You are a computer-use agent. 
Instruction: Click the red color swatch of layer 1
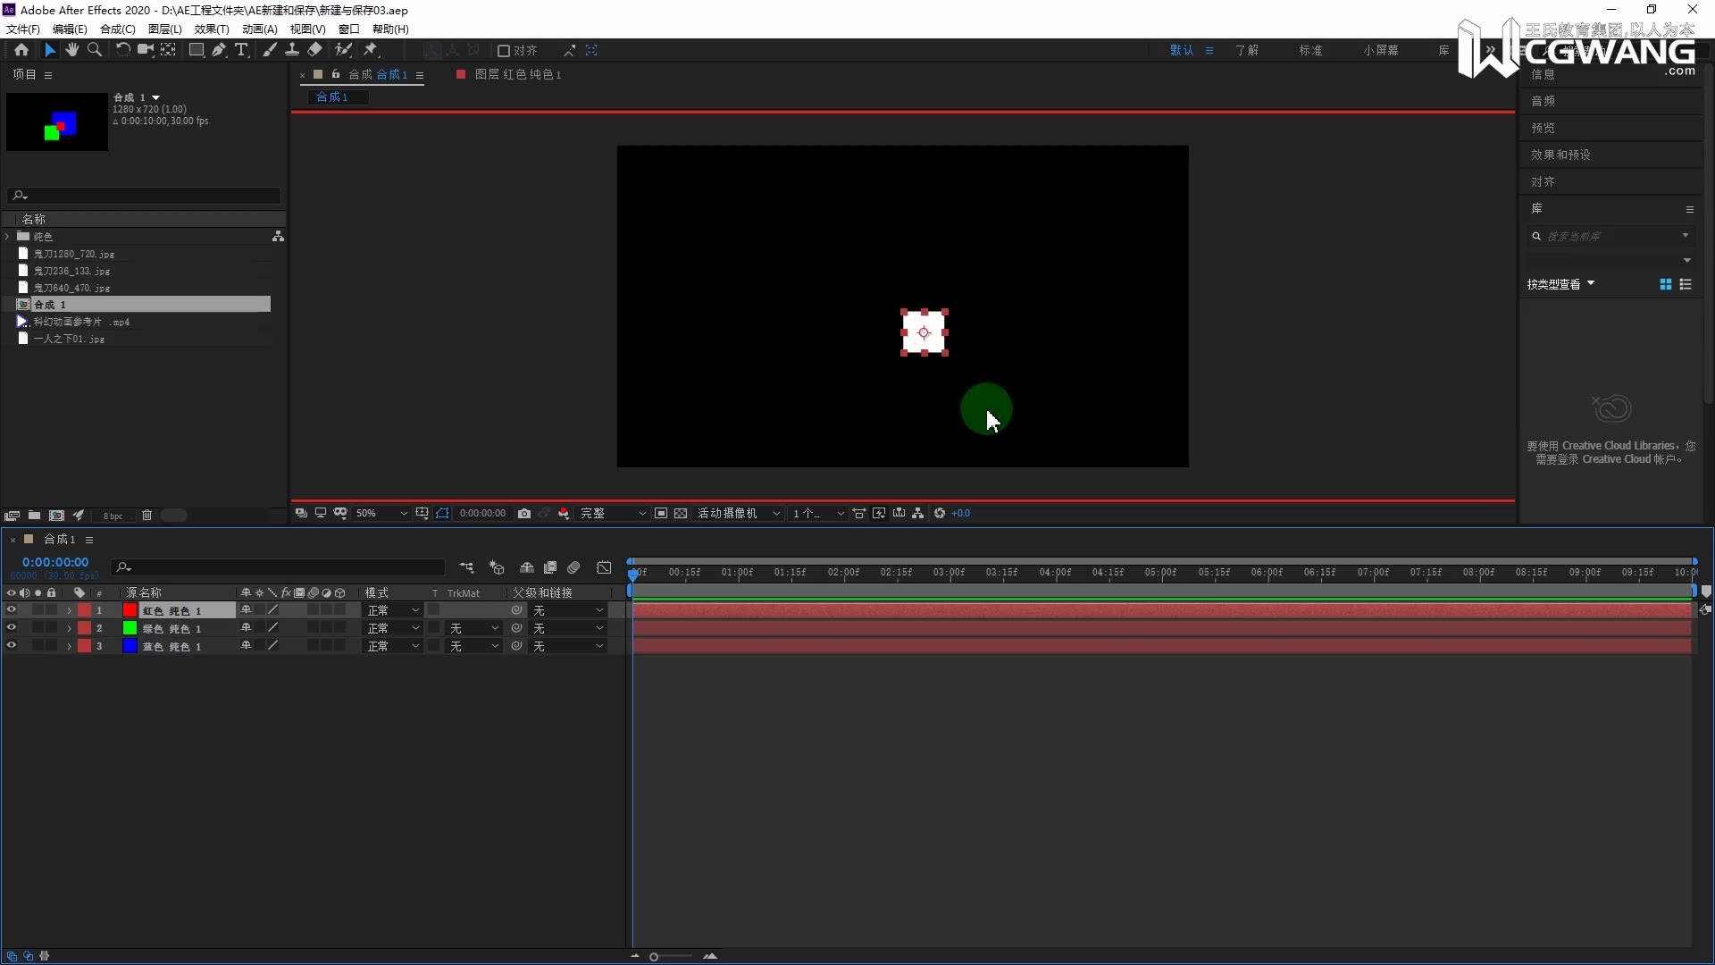click(130, 610)
